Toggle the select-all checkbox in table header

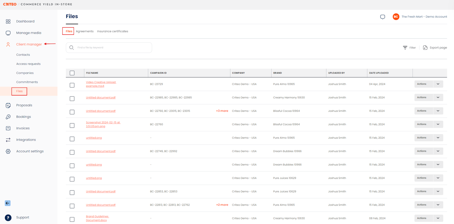click(72, 73)
